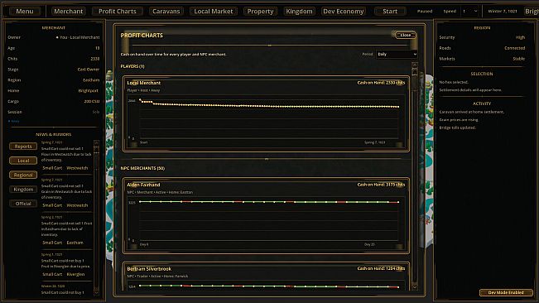Select the Local news filter
The image size is (539, 303).
click(23, 161)
